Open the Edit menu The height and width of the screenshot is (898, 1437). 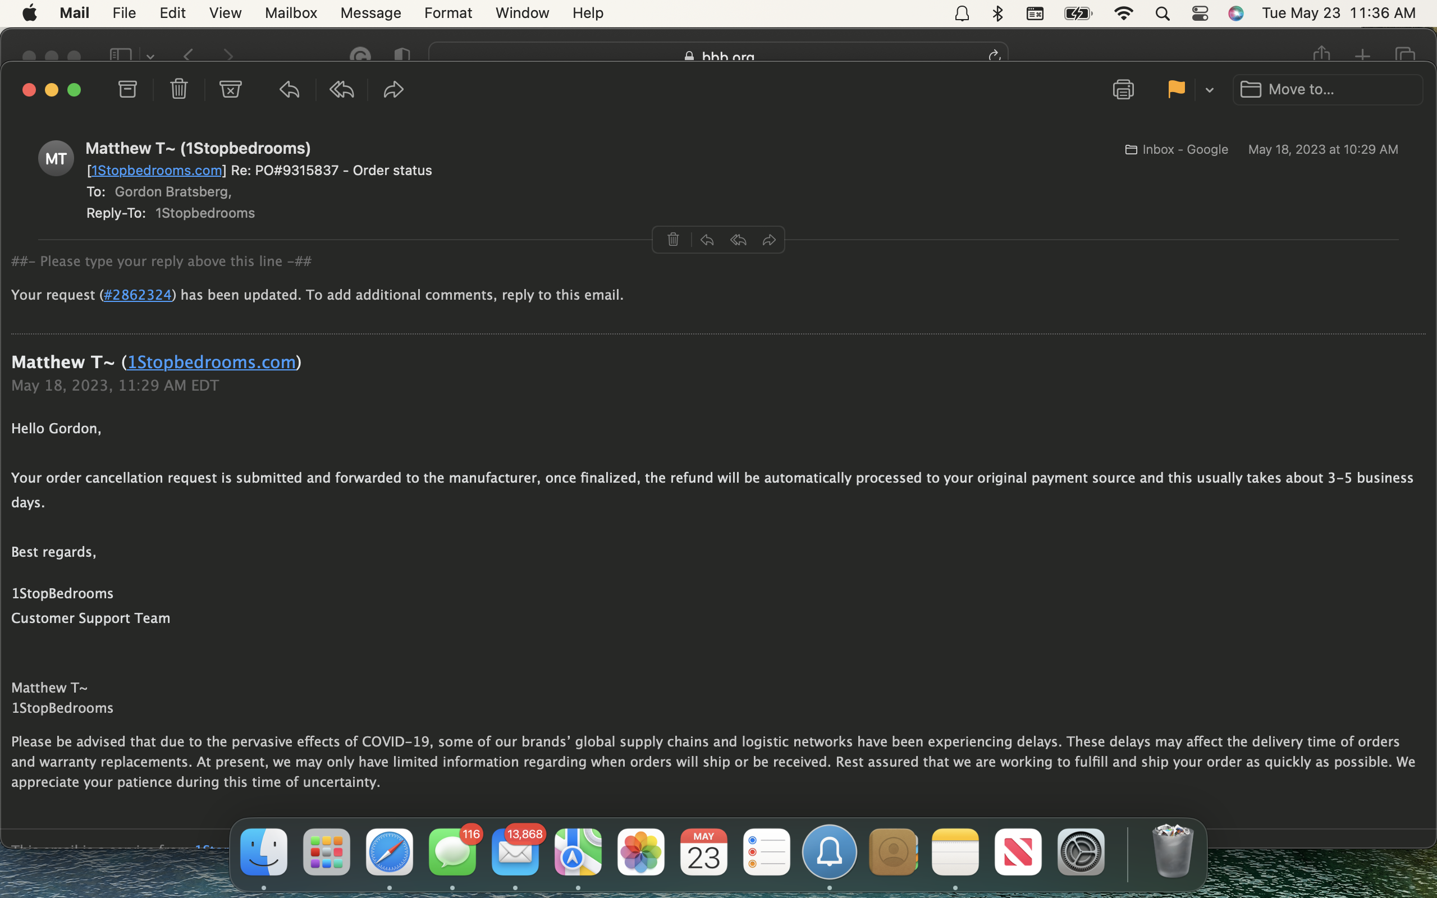pyautogui.click(x=172, y=12)
